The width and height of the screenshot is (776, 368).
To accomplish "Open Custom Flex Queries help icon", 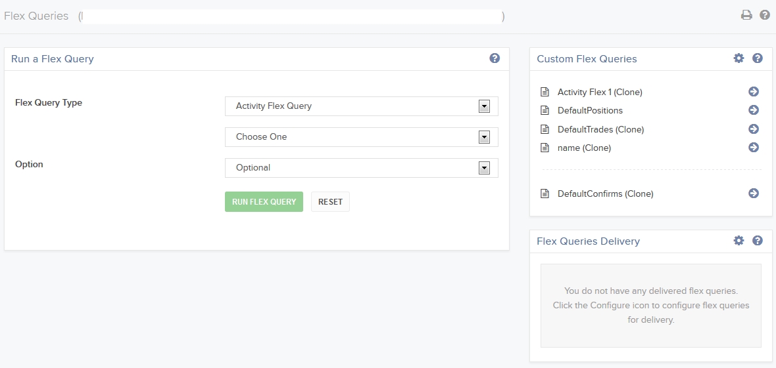I will 758,58.
